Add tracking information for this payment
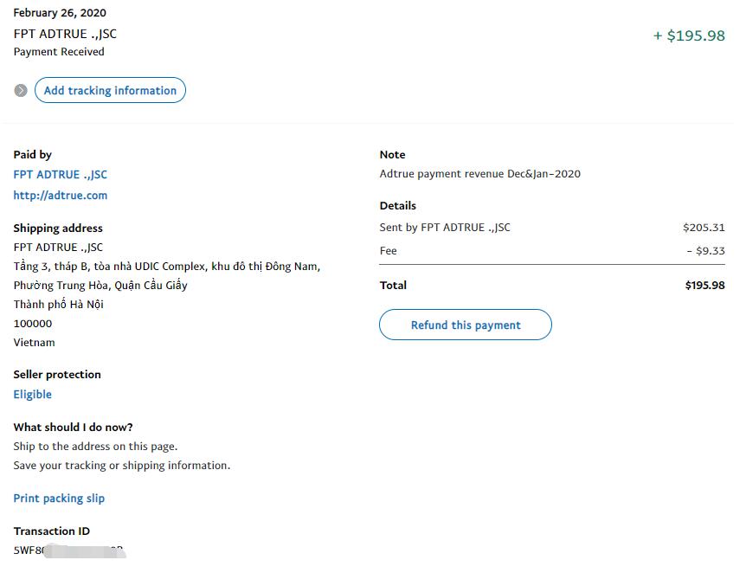 (110, 90)
